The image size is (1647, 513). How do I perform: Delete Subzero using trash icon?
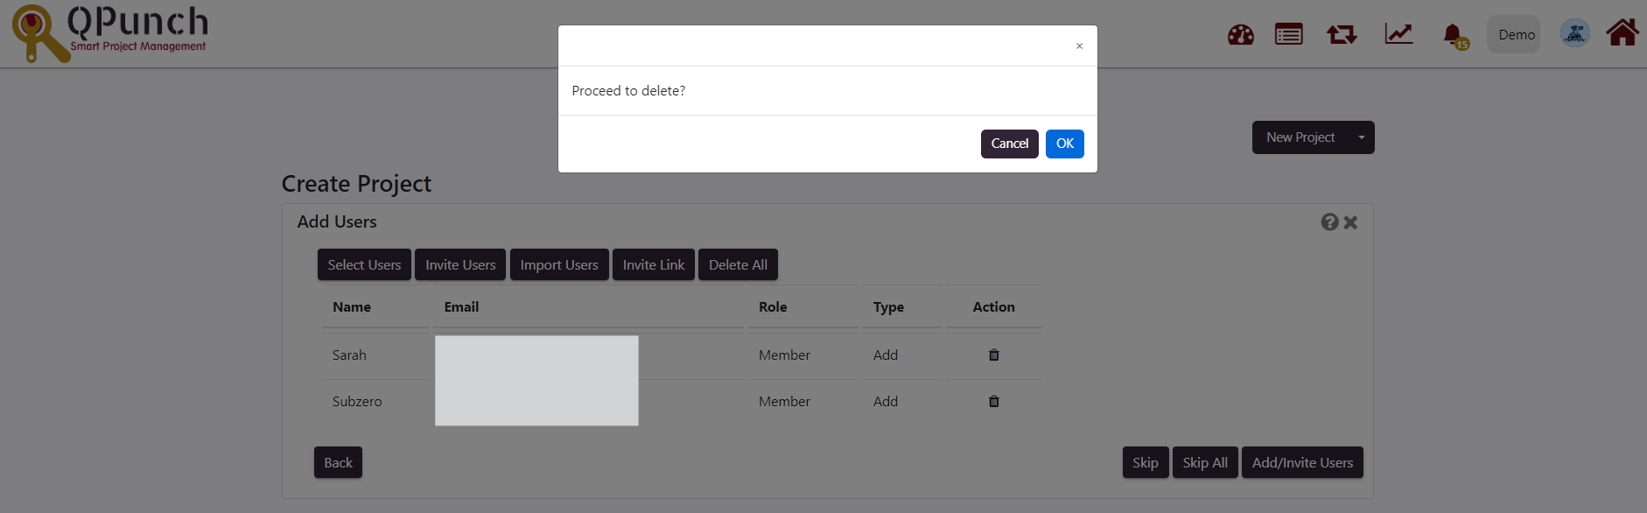coord(994,401)
